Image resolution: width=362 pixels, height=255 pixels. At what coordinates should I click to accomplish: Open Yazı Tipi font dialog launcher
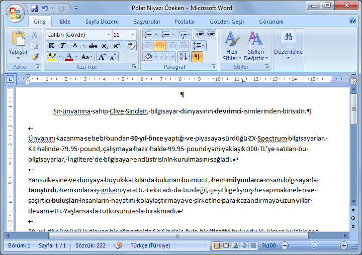(134, 66)
